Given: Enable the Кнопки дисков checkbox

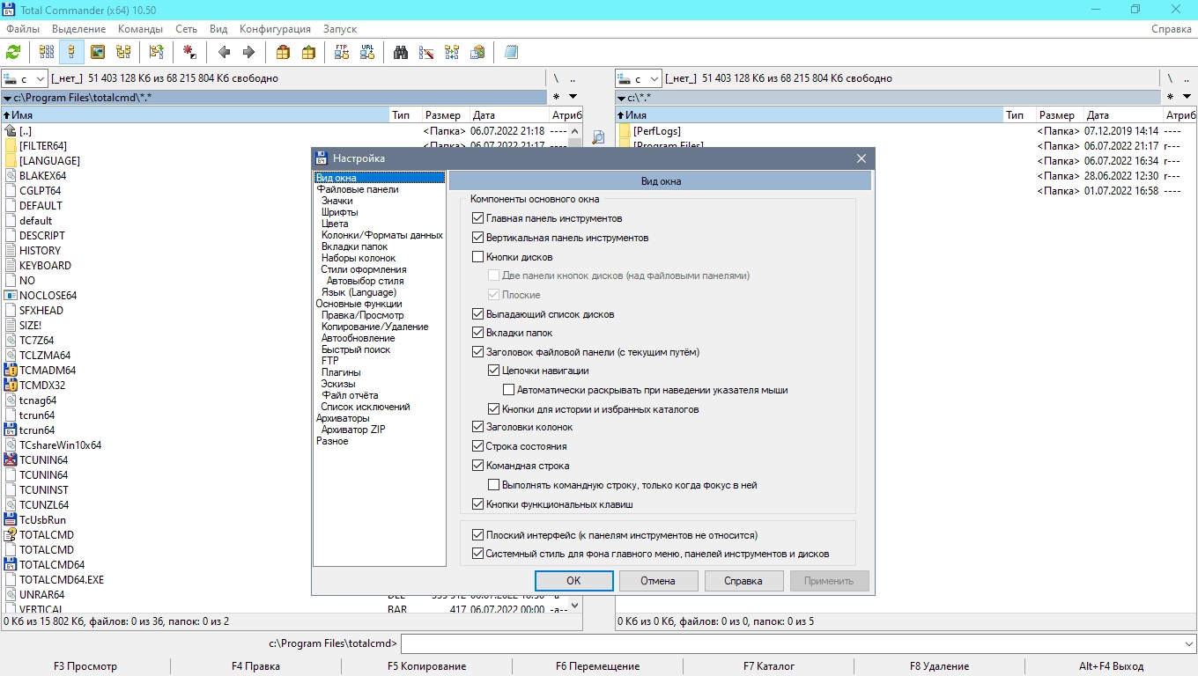Looking at the screenshot, I should tap(478, 257).
